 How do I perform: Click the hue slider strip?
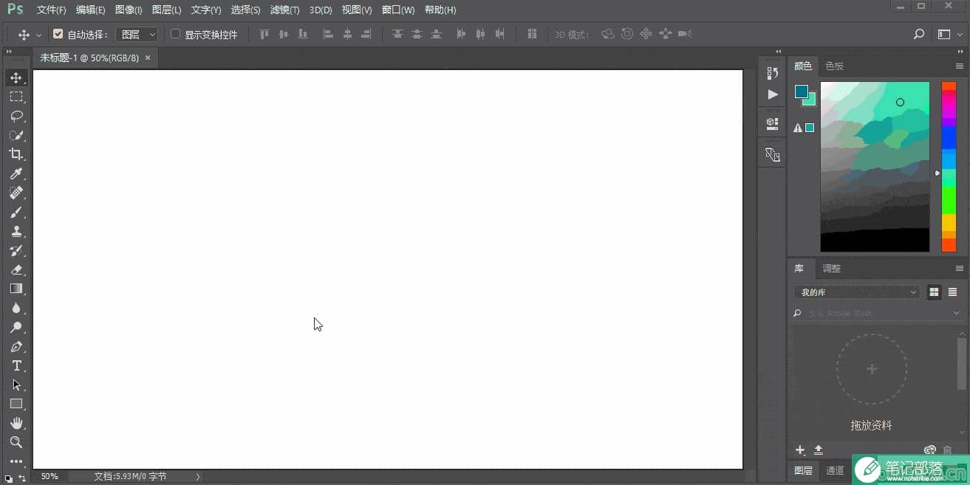coord(949,167)
